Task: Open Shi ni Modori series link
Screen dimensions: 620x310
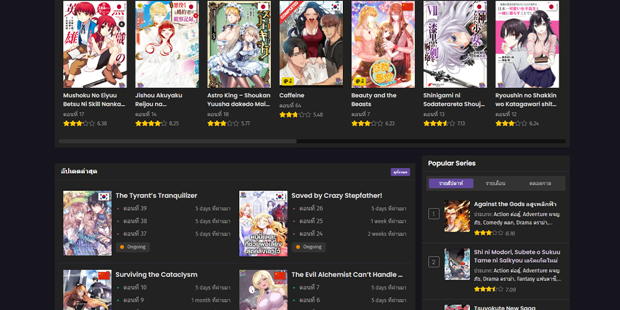Action: [517, 256]
